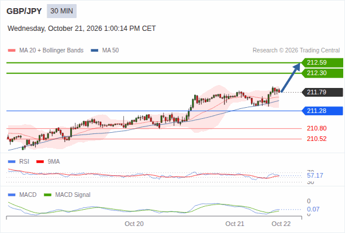This screenshot has width=345, height=233.
Task: Click the red 9MA legend swatch
Action: 40,162
